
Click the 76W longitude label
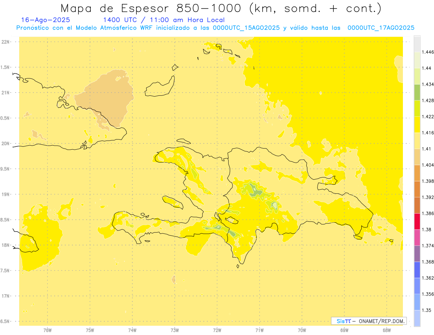click(47, 330)
